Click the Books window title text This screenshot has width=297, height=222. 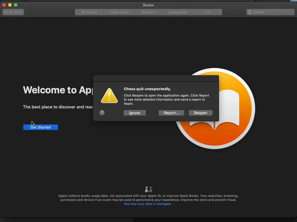coord(148,5)
